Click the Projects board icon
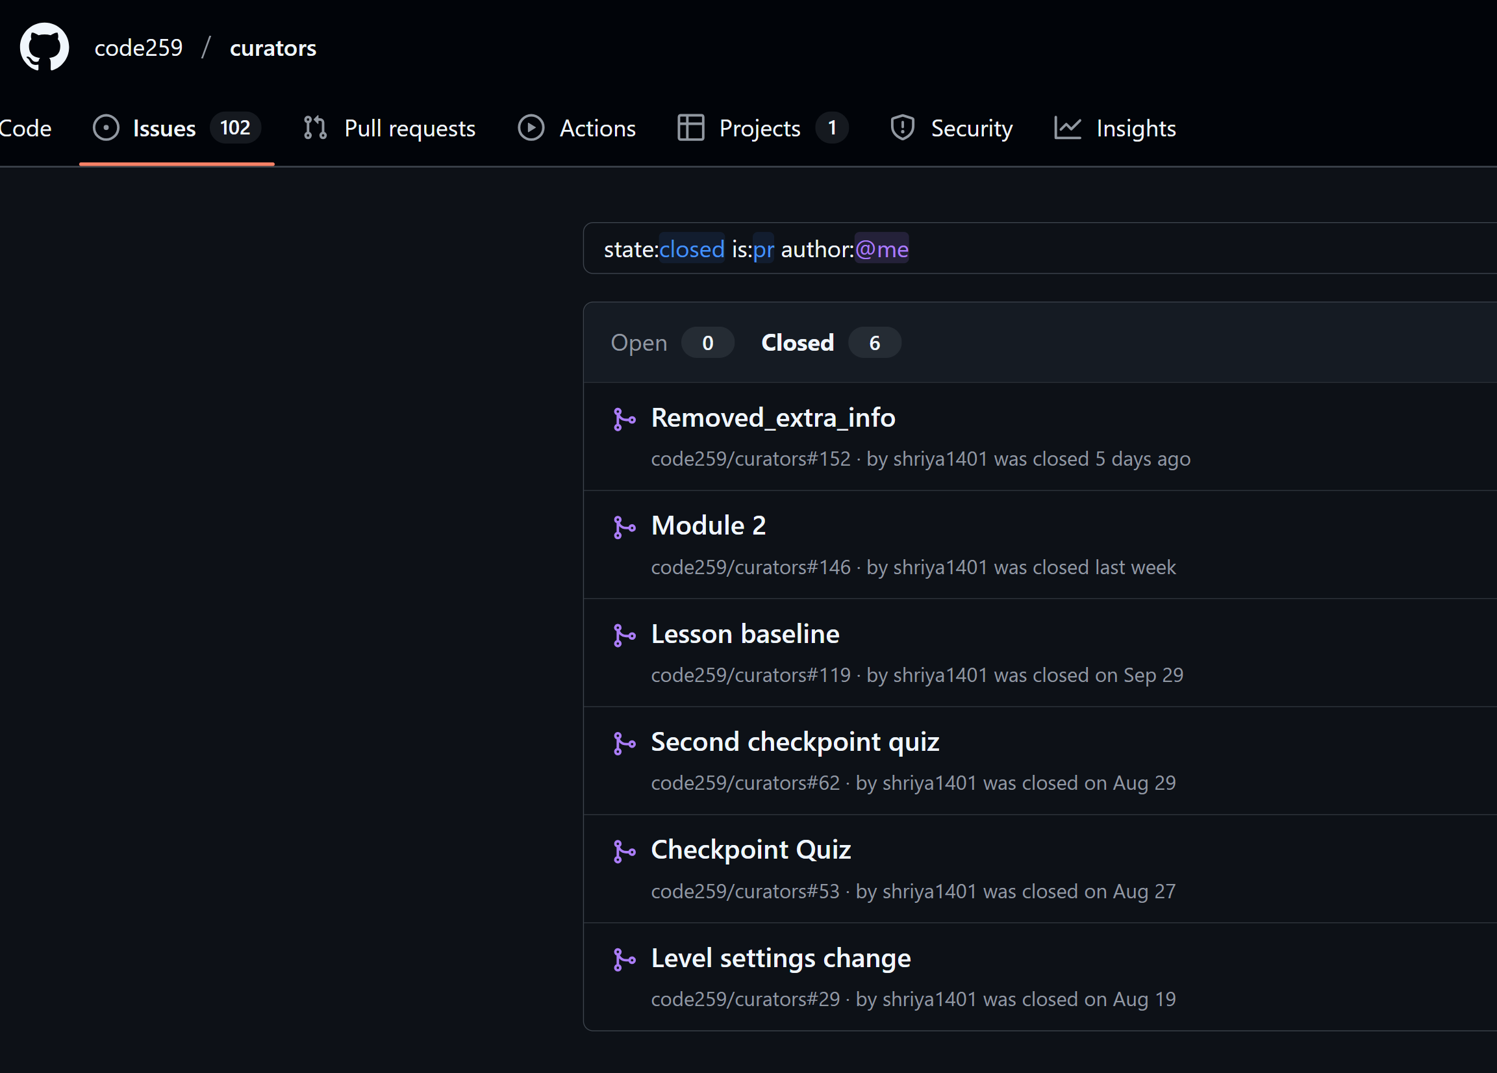Image resolution: width=1497 pixels, height=1073 pixels. point(690,127)
